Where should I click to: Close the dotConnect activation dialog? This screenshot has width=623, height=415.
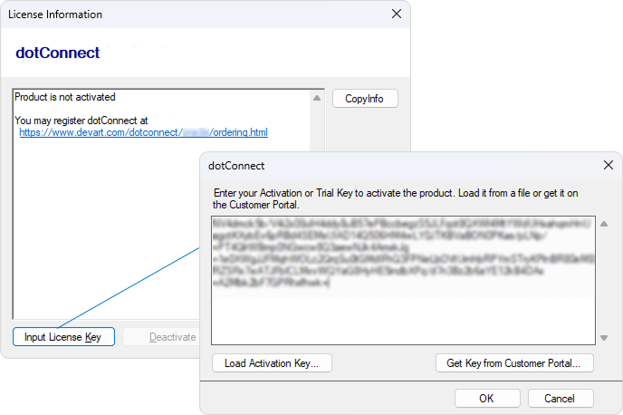608,166
